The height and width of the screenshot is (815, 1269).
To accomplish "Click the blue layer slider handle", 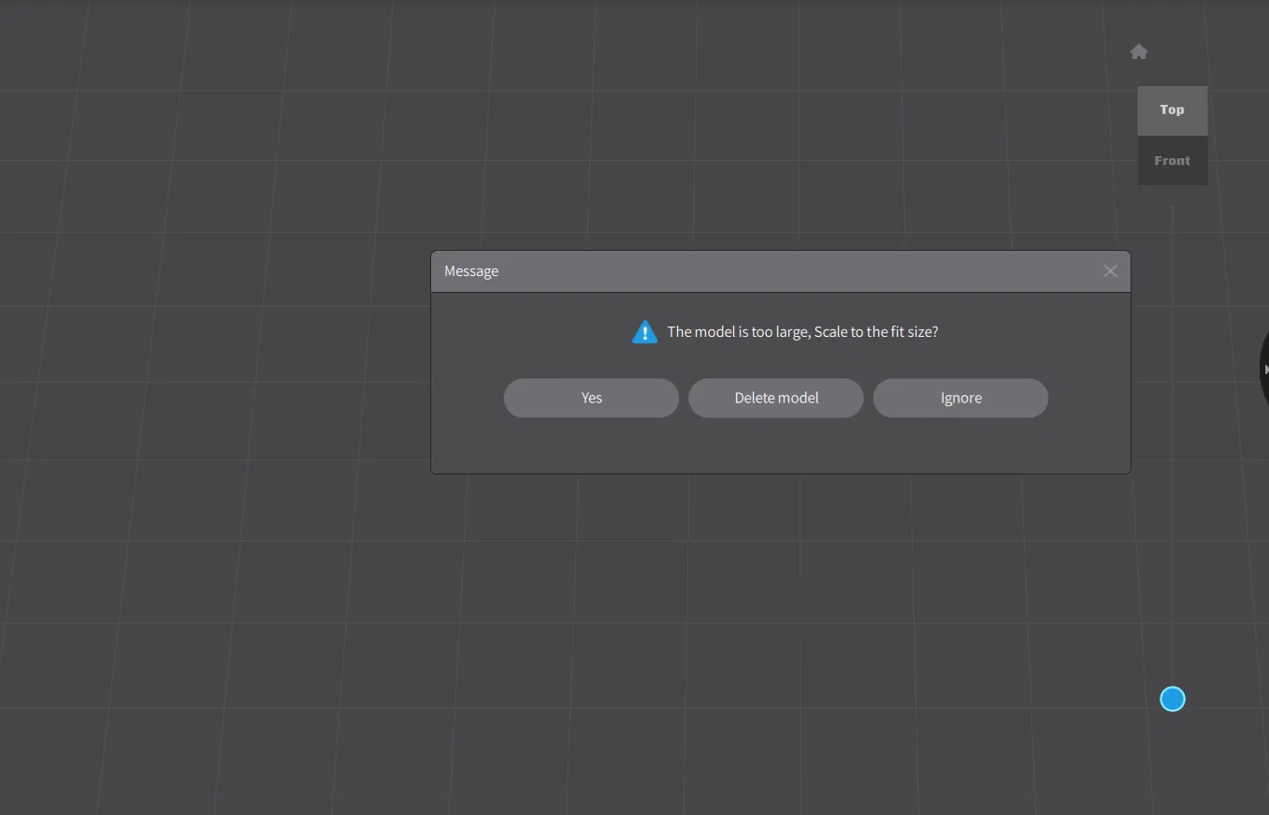I will pyautogui.click(x=1172, y=699).
